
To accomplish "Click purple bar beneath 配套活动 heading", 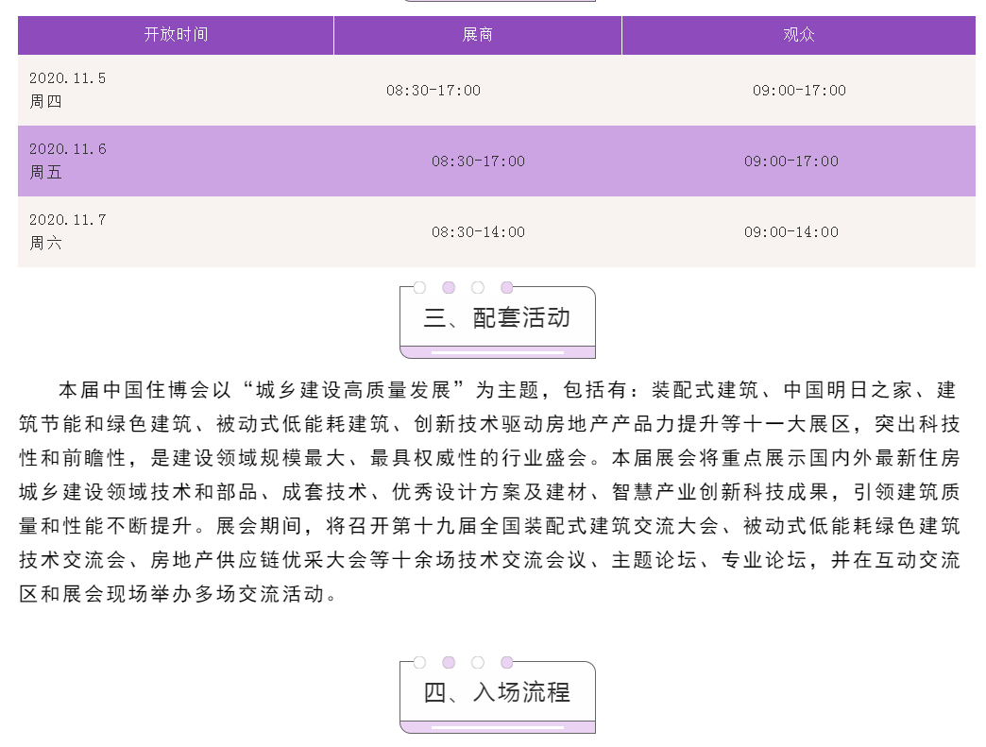I will 497,352.
